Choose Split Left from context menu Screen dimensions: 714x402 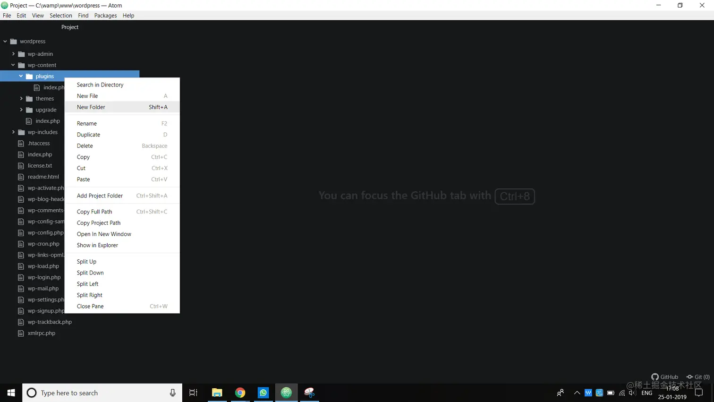point(122,284)
